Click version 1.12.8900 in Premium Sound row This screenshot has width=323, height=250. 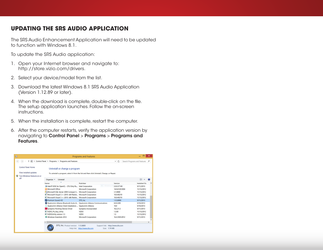[117, 200]
